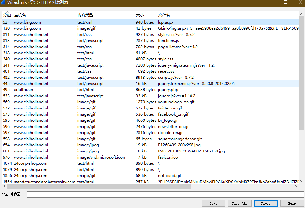Select the style.css 4807 bytes entry

150,59
